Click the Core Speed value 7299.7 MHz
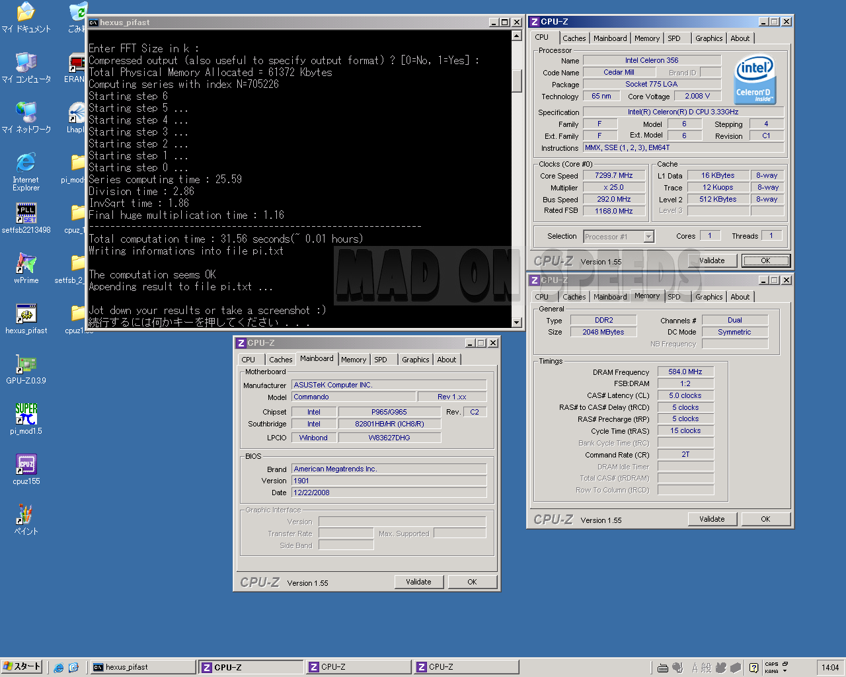The height and width of the screenshot is (677, 846). 614,176
